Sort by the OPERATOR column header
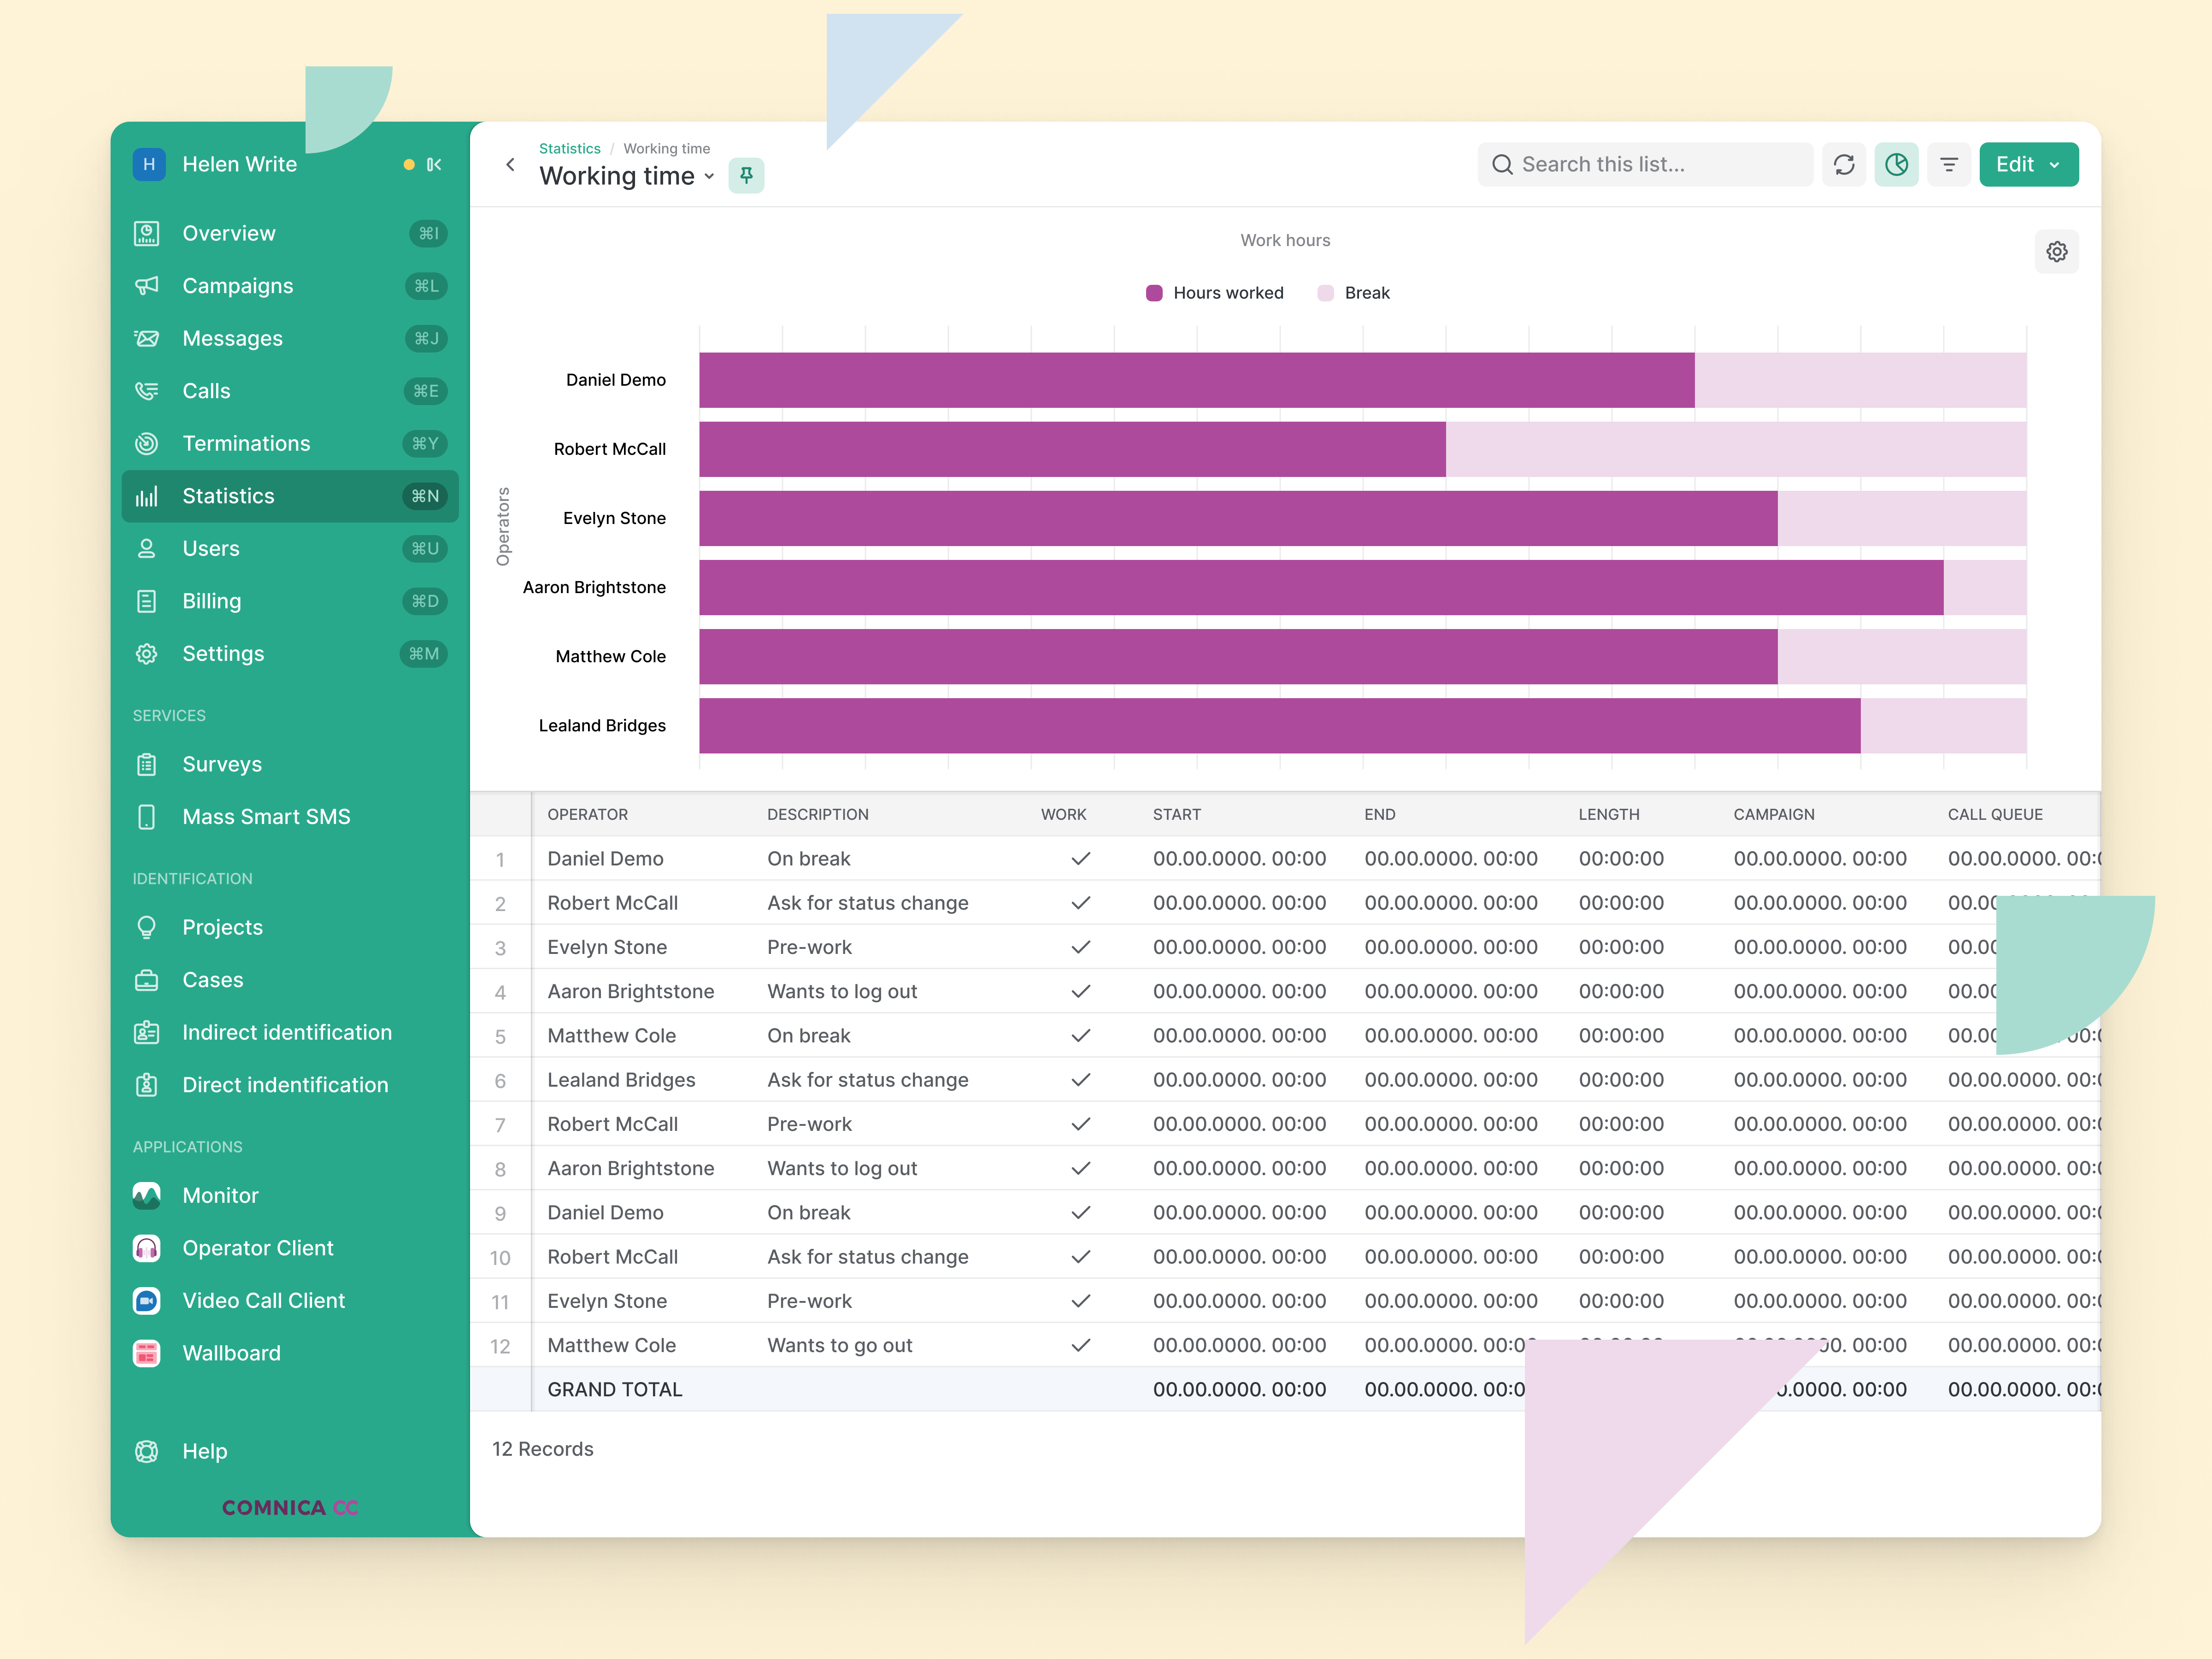Screen dimensions: 2212x1659 tap(587, 814)
